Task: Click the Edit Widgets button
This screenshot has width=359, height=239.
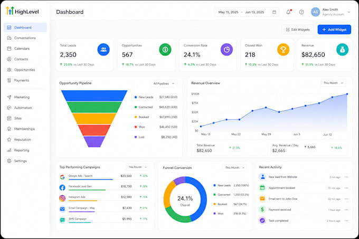Action: pos(298,30)
